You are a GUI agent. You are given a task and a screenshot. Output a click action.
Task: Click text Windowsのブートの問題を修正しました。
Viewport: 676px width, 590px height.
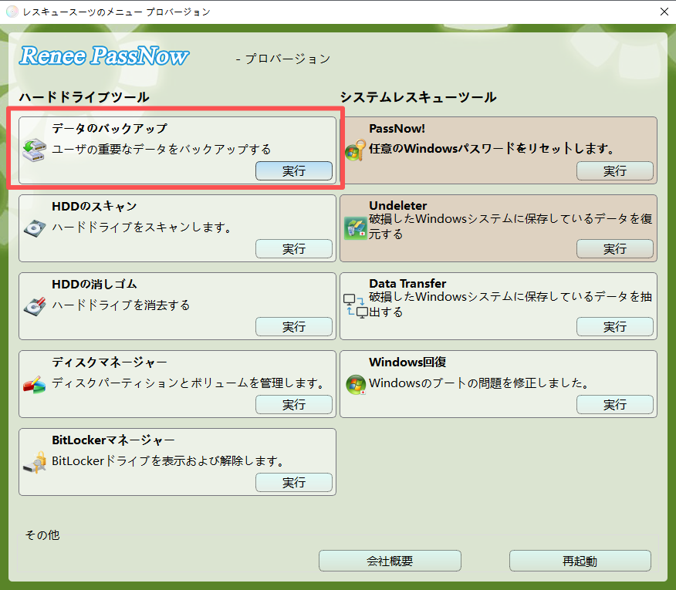click(x=480, y=383)
